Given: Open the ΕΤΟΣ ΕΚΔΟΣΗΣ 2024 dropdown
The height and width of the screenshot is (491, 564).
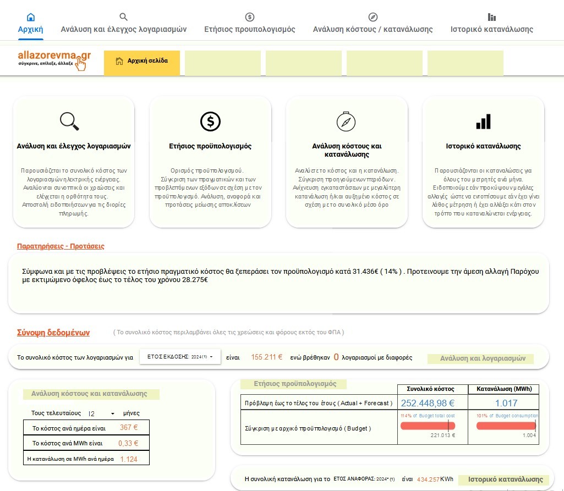Looking at the screenshot, I should [180, 357].
